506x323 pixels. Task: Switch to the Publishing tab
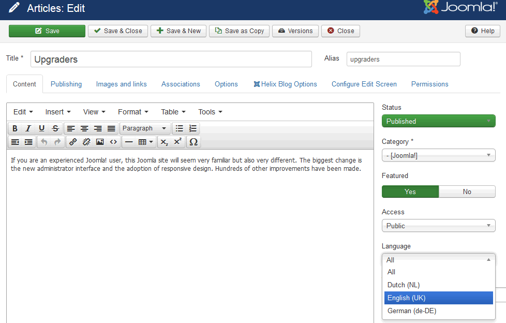66,84
